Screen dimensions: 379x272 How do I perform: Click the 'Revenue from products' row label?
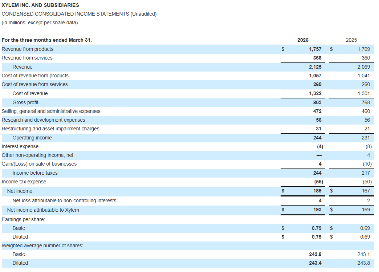pyautogui.click(x=28, y=49)
